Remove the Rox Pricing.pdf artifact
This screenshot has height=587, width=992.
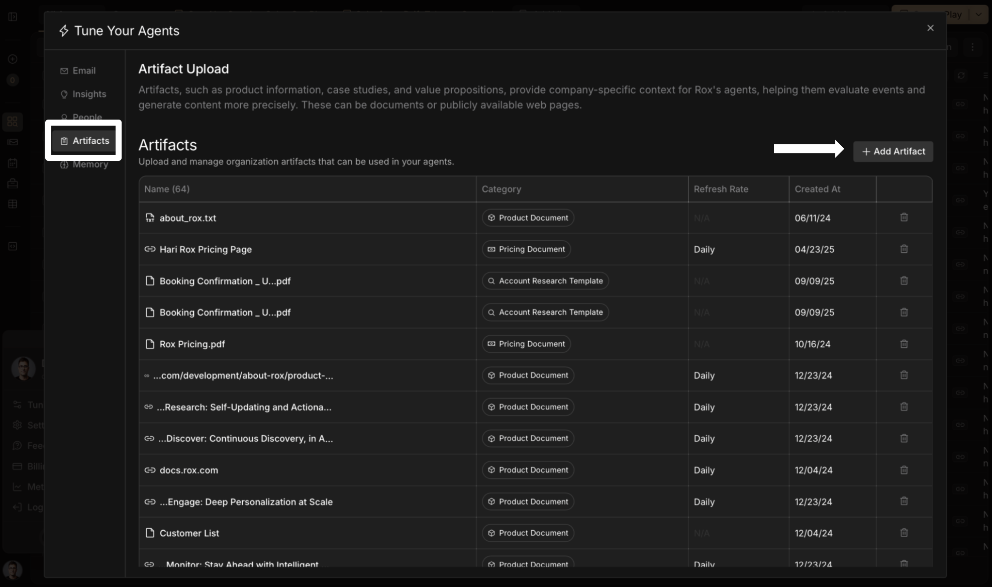[904, 344]
